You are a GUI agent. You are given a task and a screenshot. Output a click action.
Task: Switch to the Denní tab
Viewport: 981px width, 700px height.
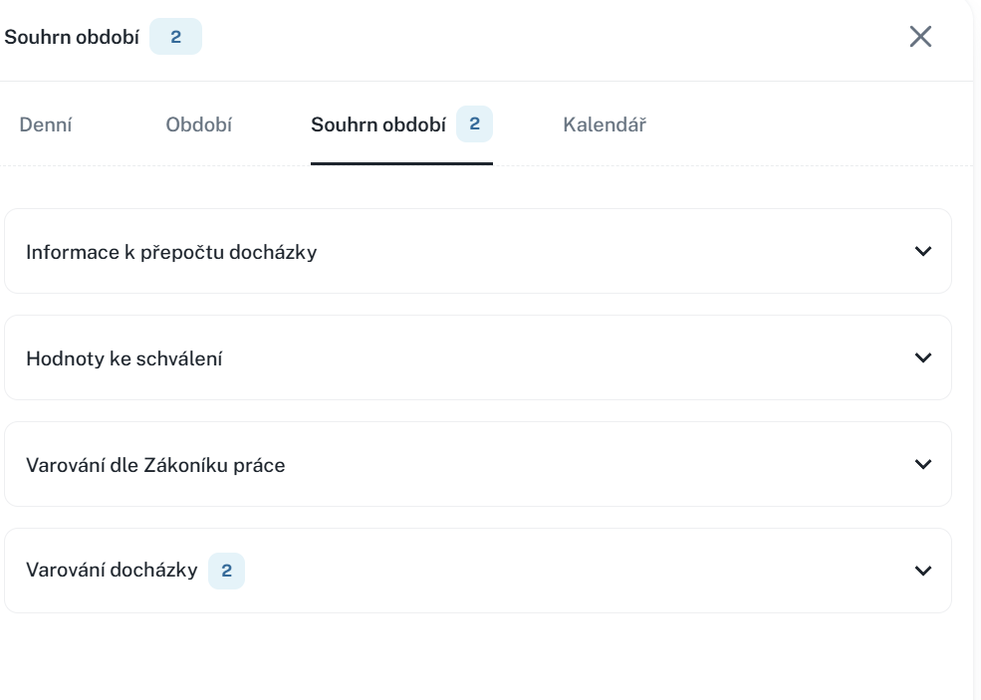tap(46, 125)
